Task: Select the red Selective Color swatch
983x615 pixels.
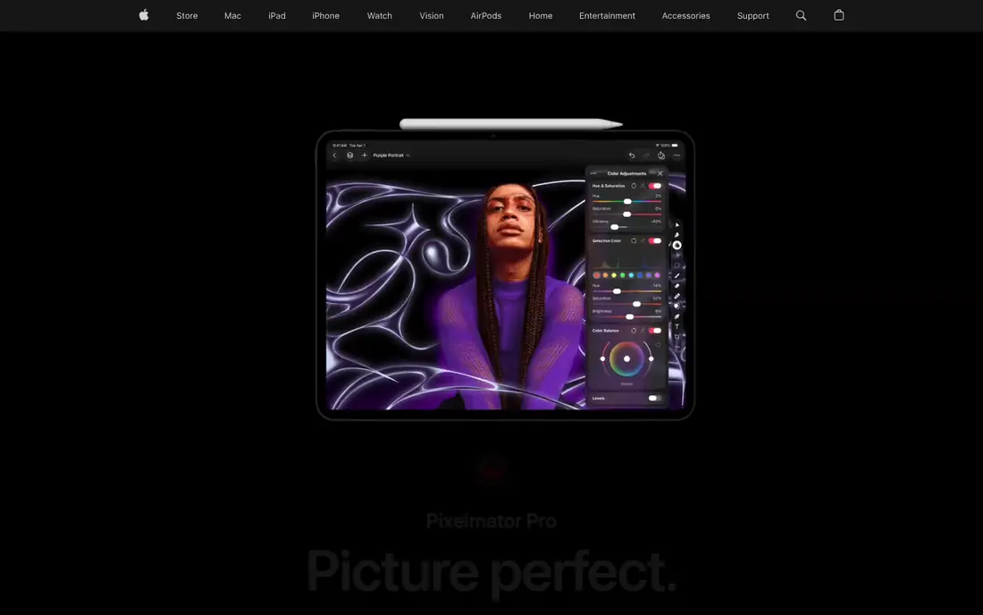Action: pos(596,275)
